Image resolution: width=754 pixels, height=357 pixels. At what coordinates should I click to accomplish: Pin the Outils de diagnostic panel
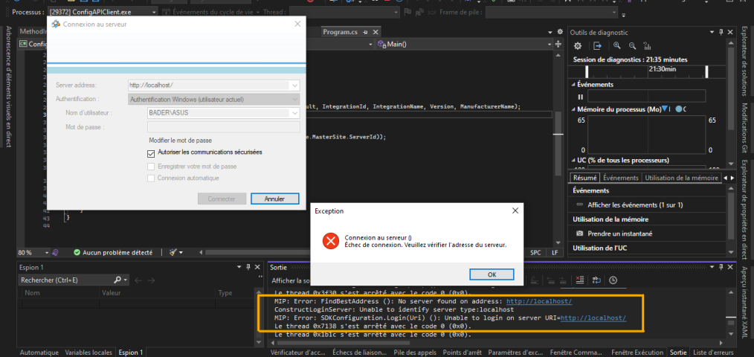tap(720, 33)
